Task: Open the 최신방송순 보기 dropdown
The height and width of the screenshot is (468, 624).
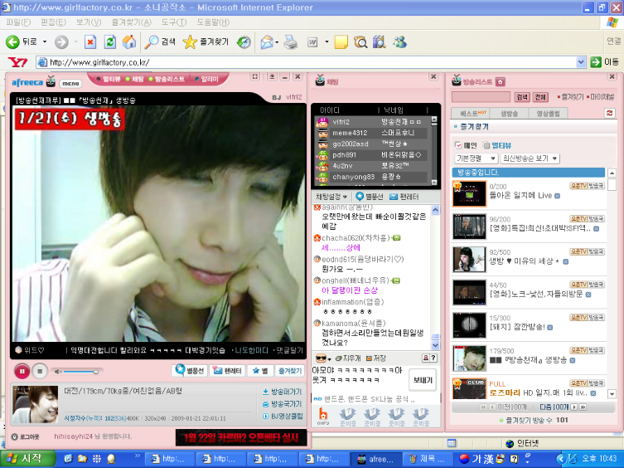Action: tap(530, 158)
